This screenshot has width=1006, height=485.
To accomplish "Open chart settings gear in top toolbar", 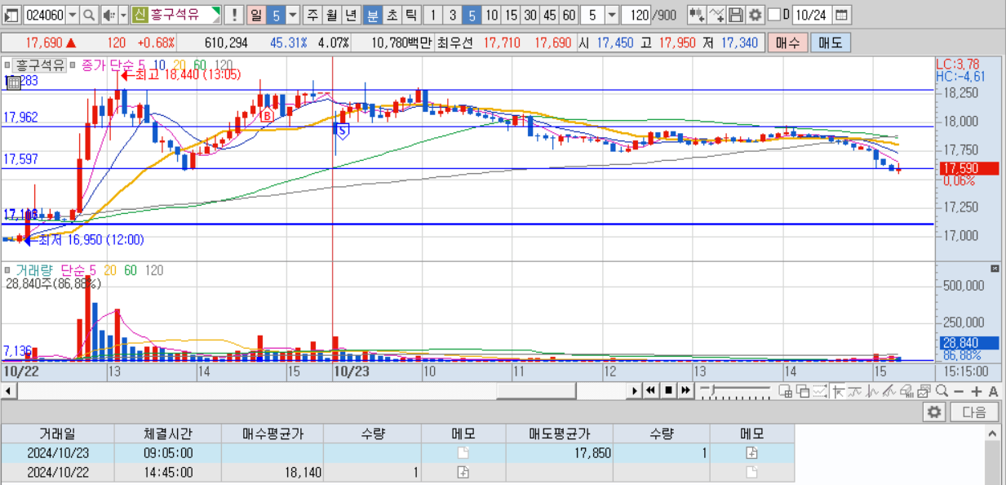I will 755,15.
